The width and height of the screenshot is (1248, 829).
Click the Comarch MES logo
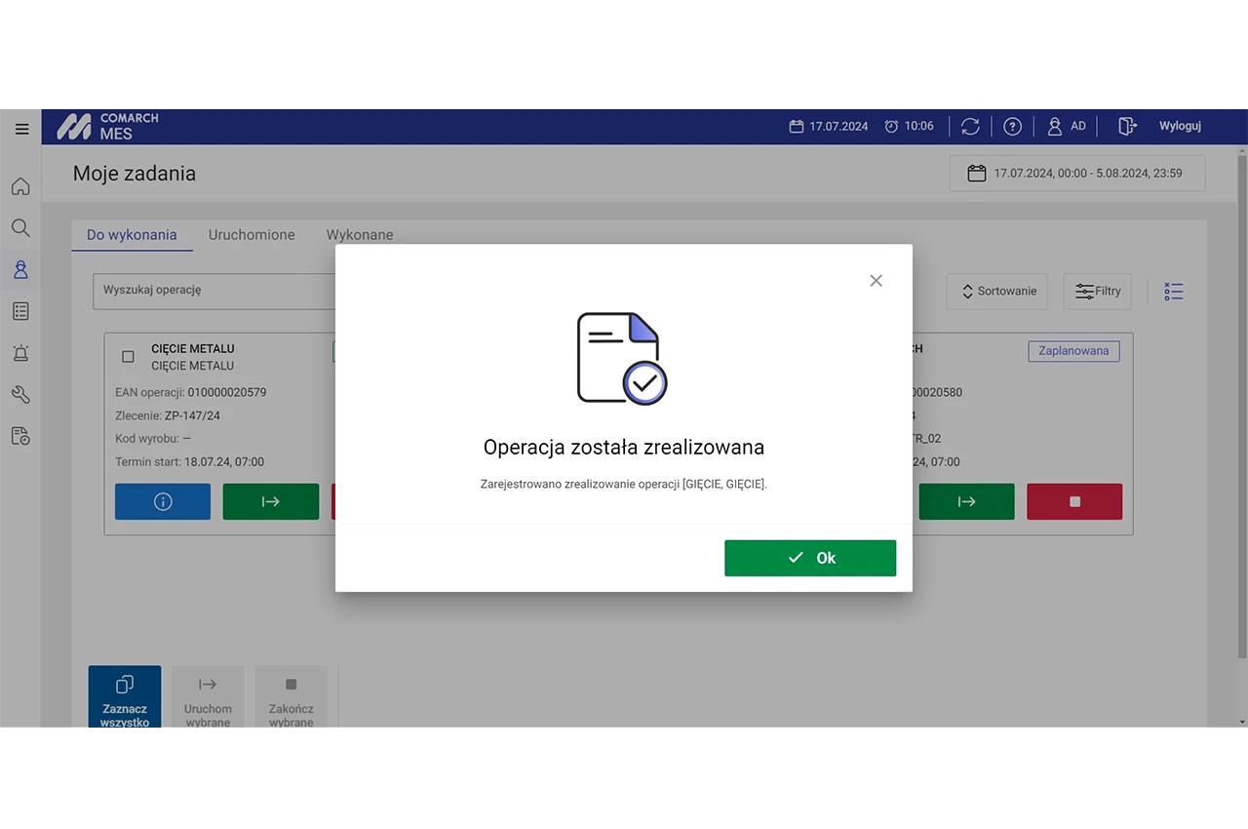[x=107, y=126]
